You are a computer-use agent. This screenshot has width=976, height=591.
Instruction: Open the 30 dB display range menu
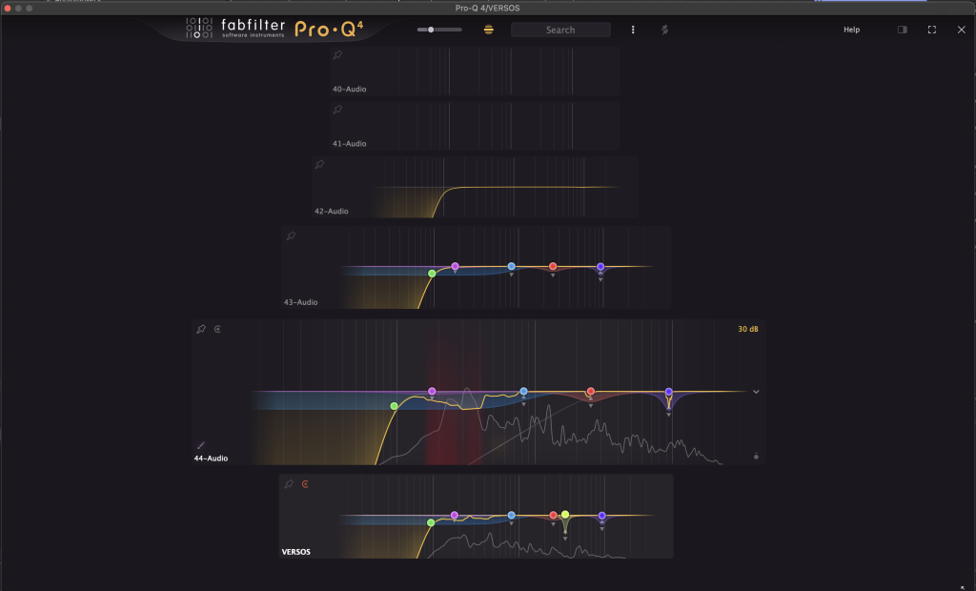pyautogui.click(x=747, y=330)
